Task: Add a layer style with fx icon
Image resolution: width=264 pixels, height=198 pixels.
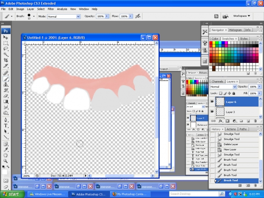Action: point(220,121)
